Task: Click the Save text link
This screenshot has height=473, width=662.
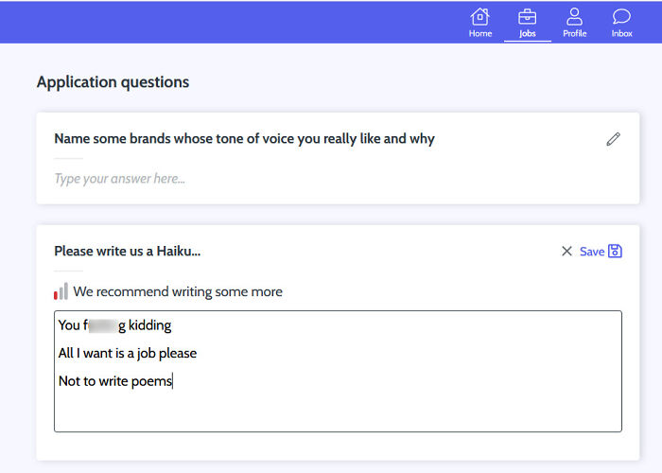Action: 591,252
